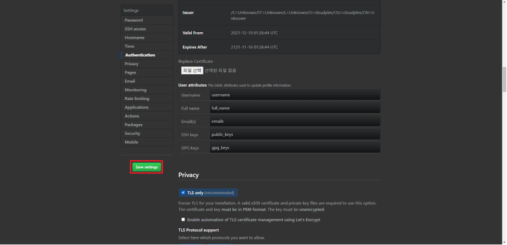Enable Let's Encrypt certificate automation checkbox

(183, 220)
